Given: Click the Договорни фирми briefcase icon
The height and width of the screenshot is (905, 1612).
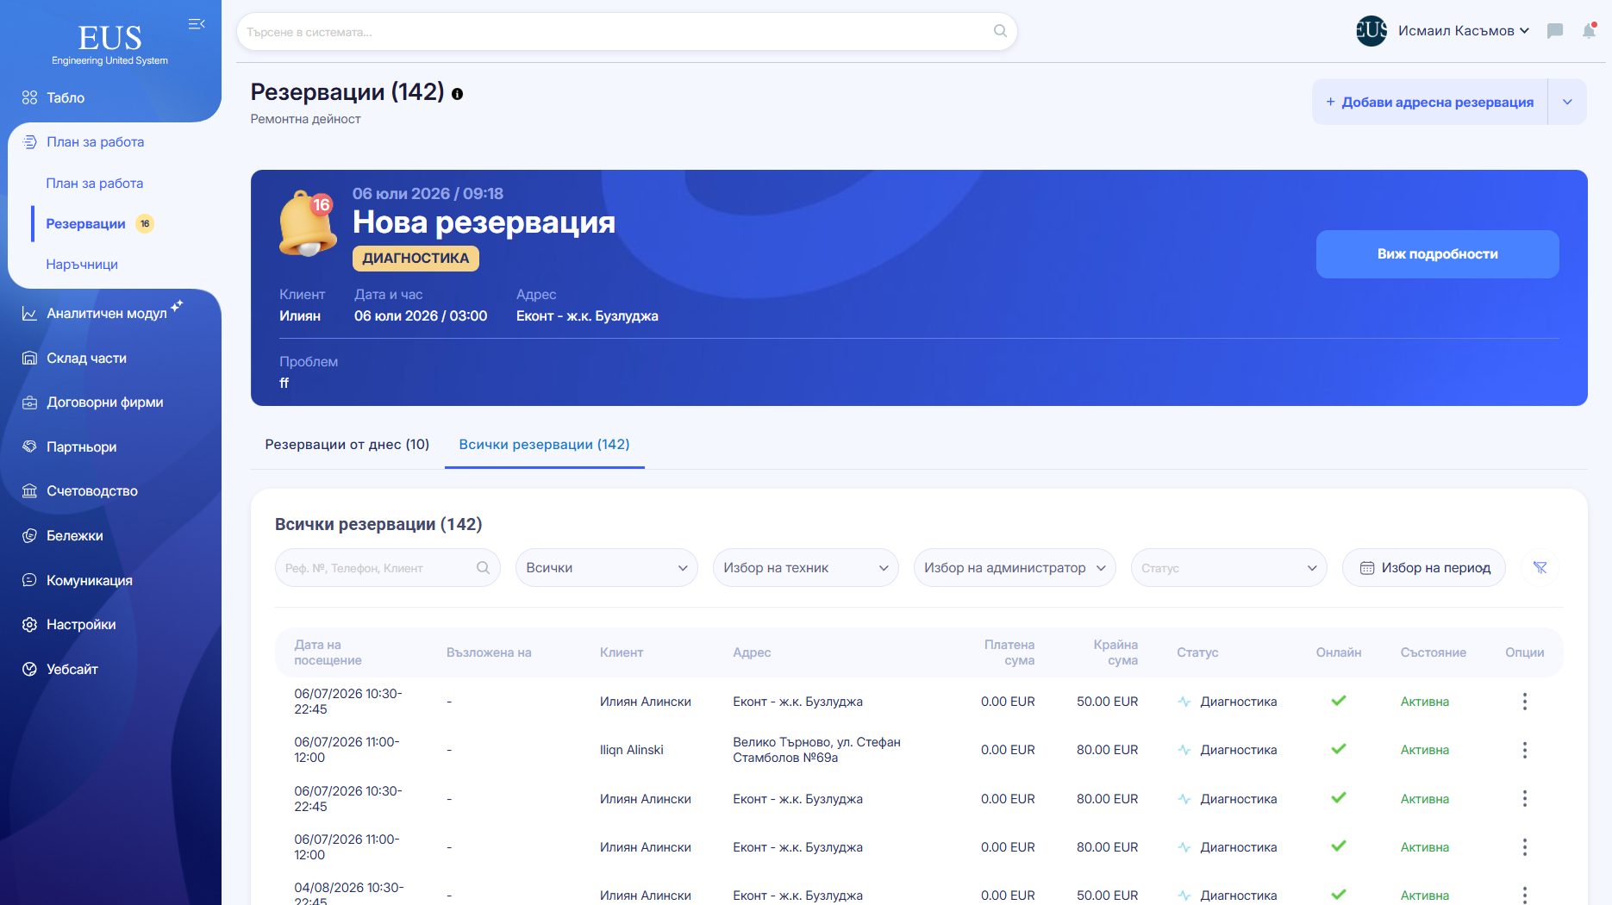Looking at the screenshot, I should [29, 403].
